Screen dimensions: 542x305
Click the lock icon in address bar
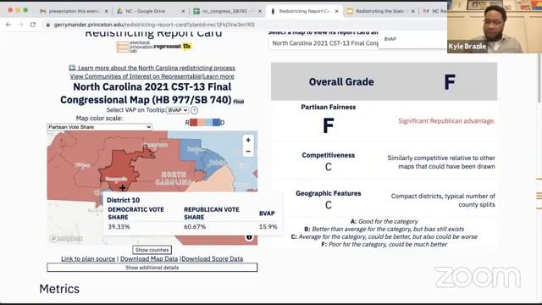pos(48,25)
